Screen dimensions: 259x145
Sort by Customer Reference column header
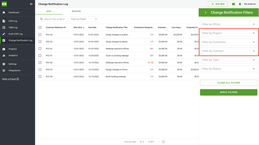point(56,27)
